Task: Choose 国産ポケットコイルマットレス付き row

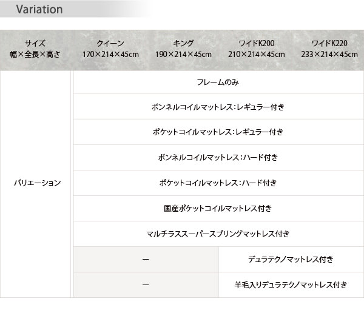Action: [x=218, y=208]
